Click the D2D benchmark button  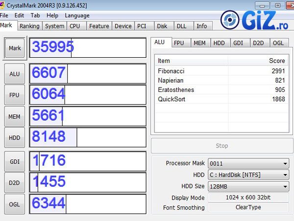[15, 182]
